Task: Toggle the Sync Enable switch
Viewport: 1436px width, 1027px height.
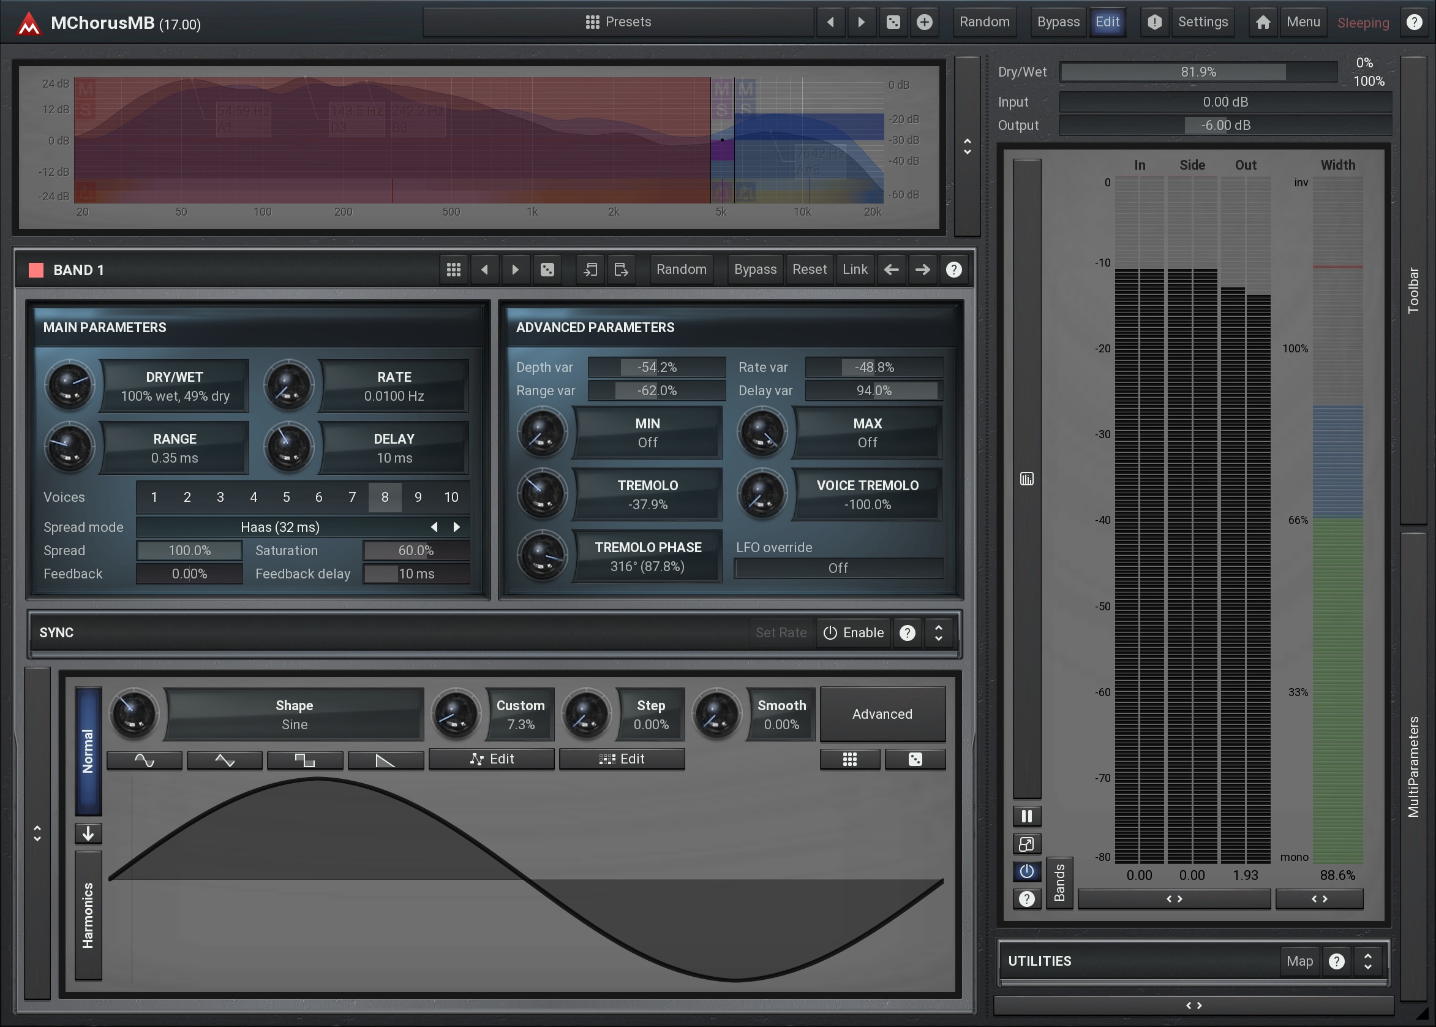Action: tap(853, 632)
